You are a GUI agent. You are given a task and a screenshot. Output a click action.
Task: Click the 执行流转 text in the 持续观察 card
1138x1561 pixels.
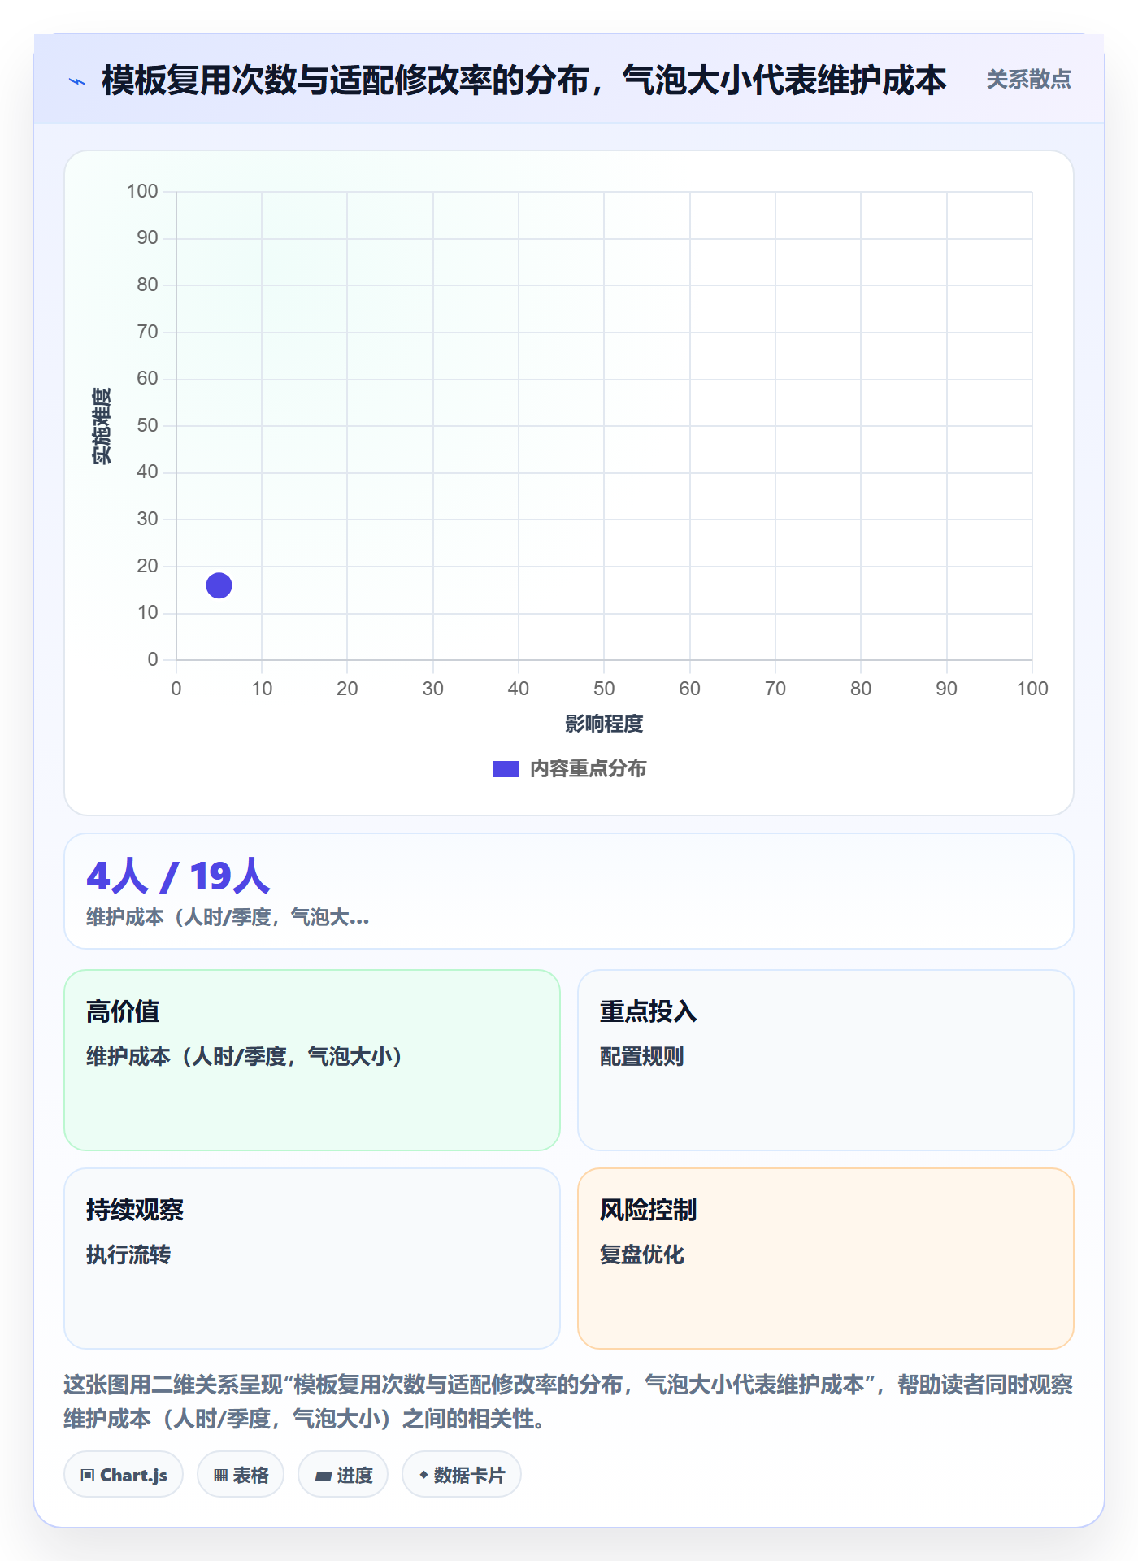coord(128,1254)
